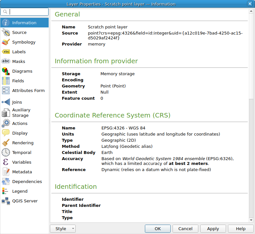Image resolution: width=255 pixels, height=234 pixels.
Task: Open the Labels abc icon
Action: coord(6,52)
